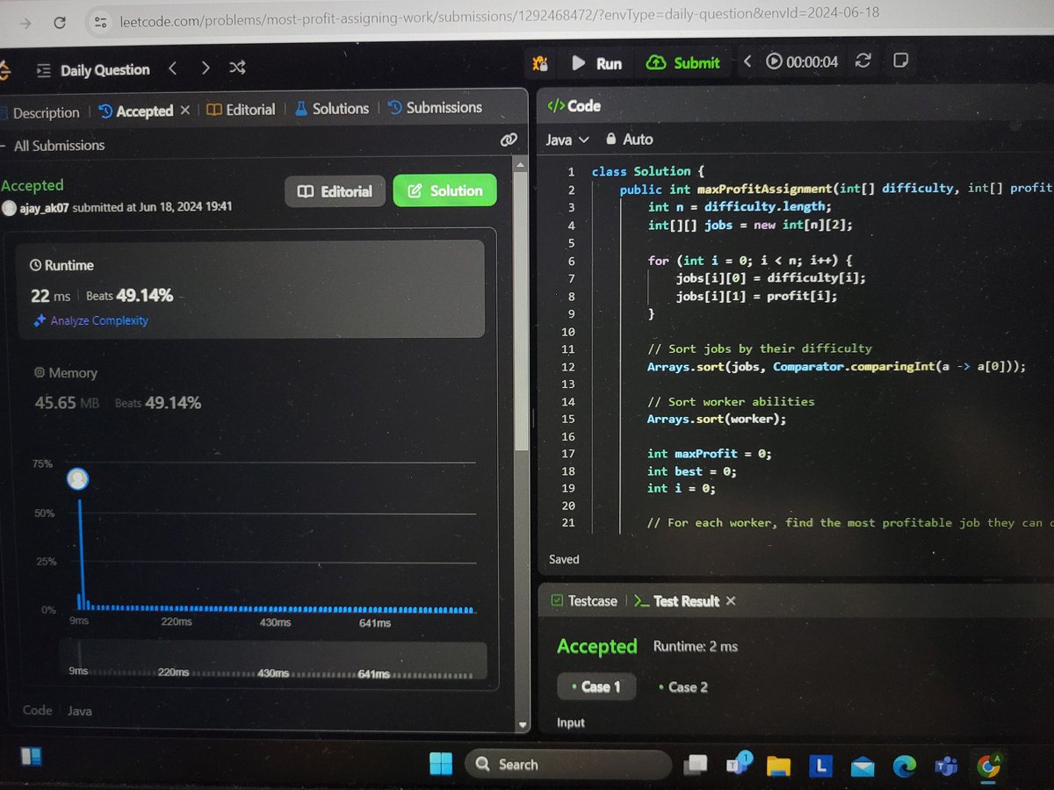Open the Mail app in the taskbar
Screen dimensions: 1054x790
(863, 766)
